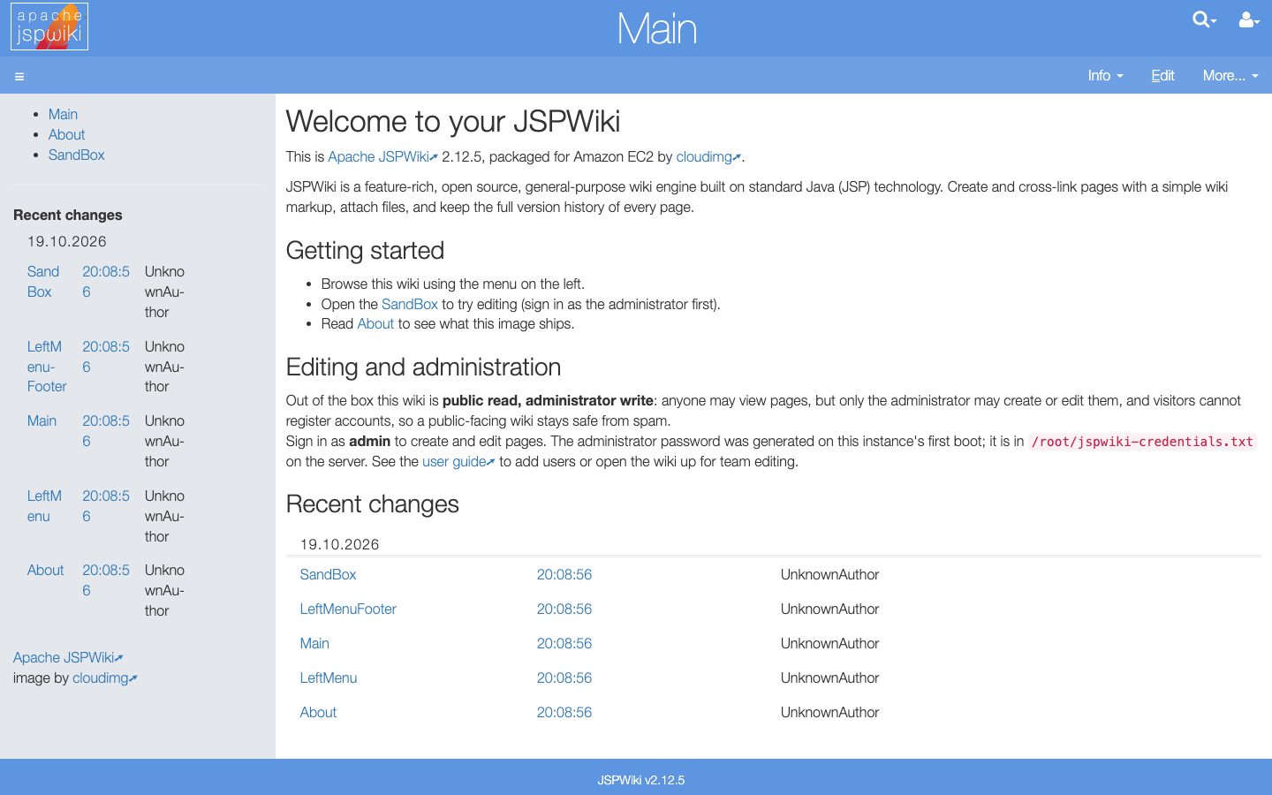Open SandBox in left menu list
Viewport: 1272px width, 795px height.
click(76, 155)
